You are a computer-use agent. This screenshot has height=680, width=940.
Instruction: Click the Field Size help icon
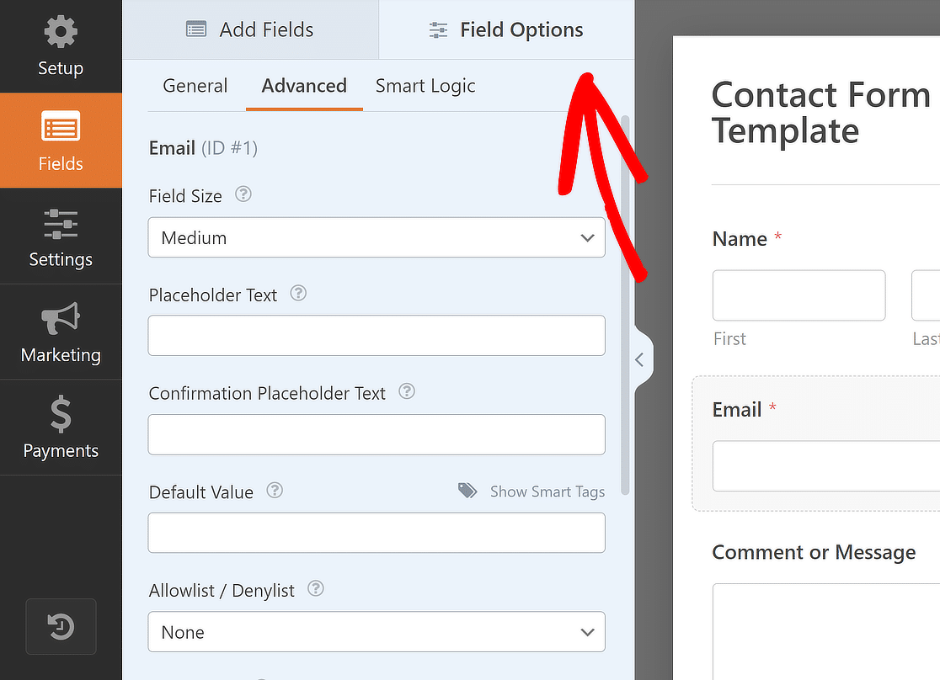[243, 194]
